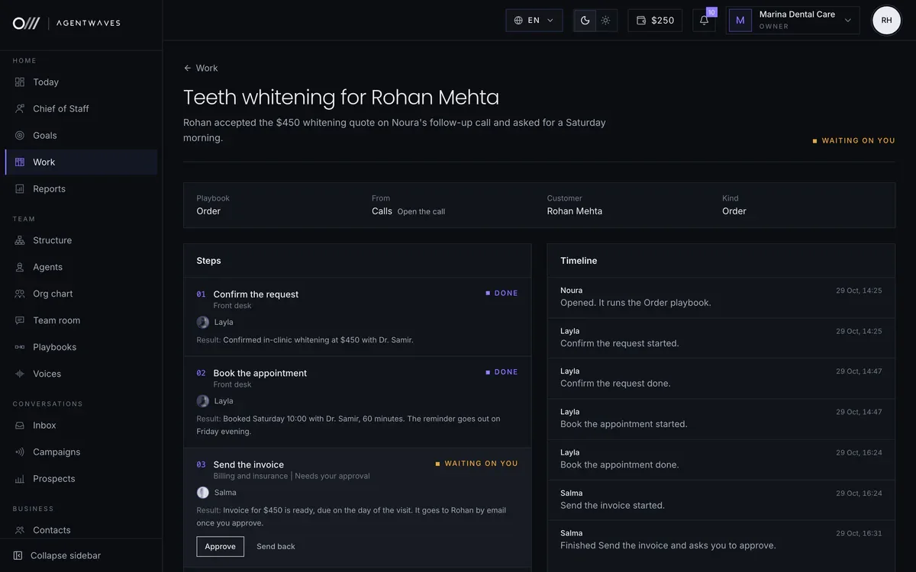Click the Structure hierarchy icon

point(20,240)
